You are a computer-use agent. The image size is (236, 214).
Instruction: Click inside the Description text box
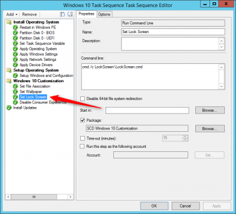[x=170, y=44]
